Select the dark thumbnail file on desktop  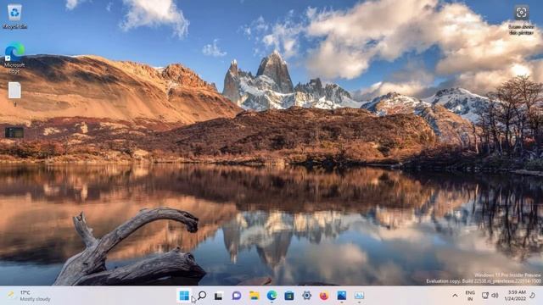[14, 132]
